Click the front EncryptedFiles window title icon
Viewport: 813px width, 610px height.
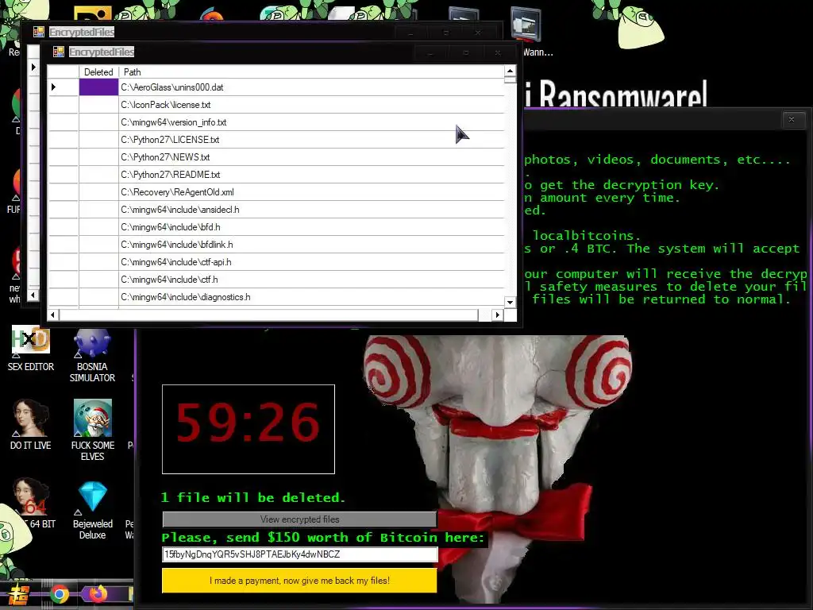[59, 52]
